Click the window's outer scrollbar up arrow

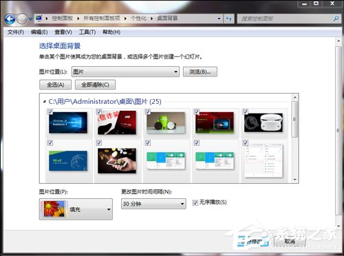point(338,41)
